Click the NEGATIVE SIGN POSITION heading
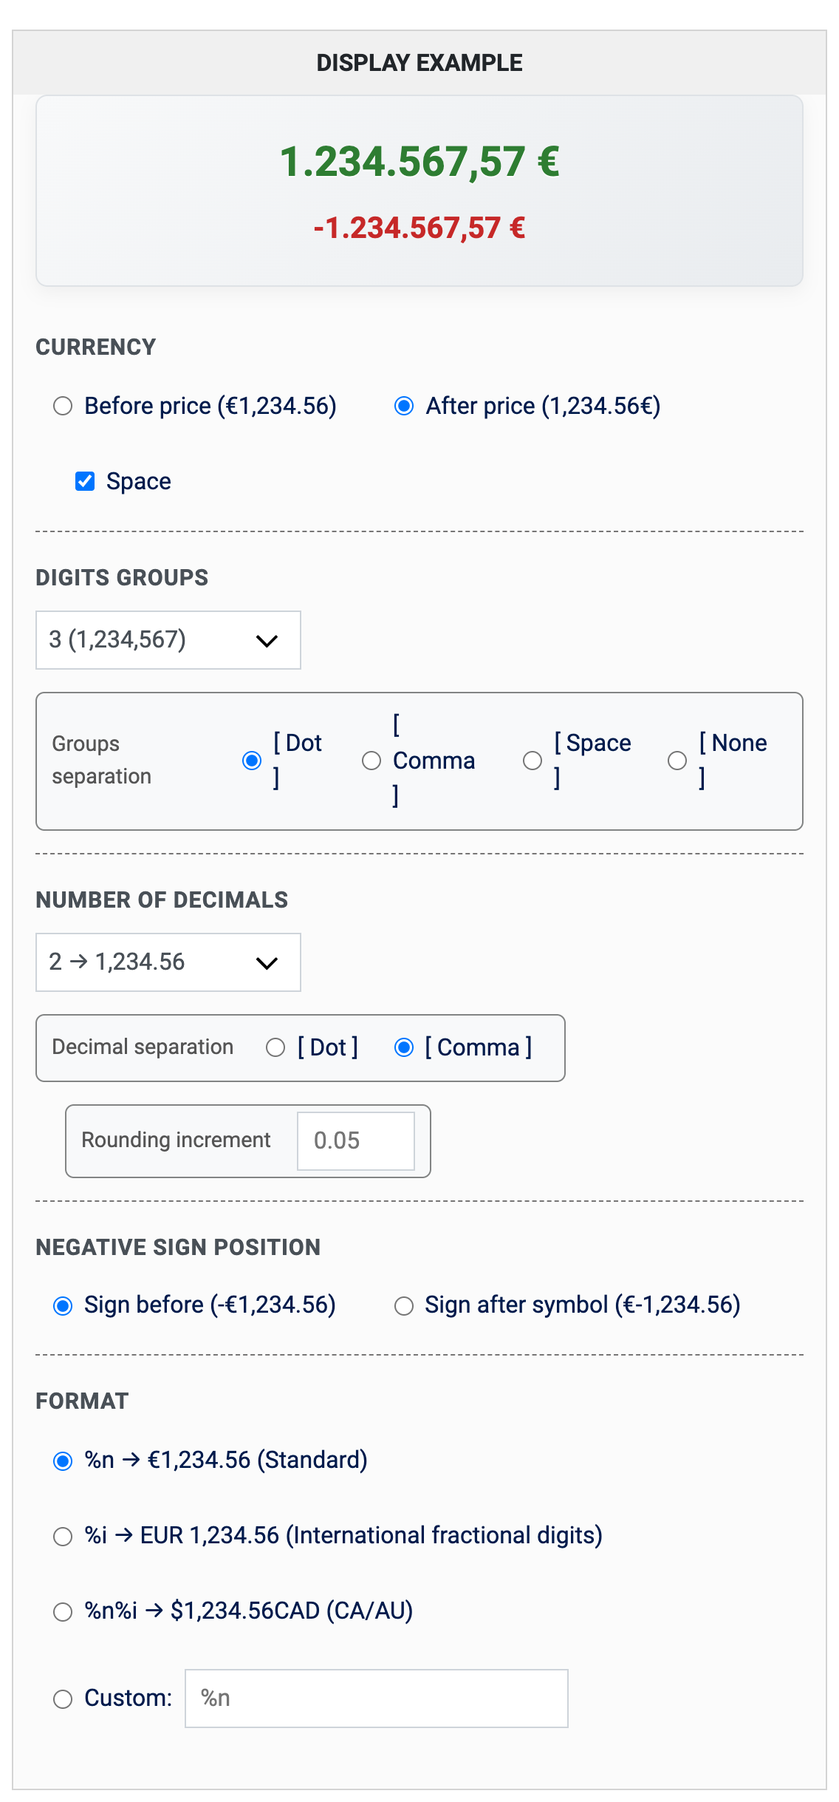The width and height of the screenshot is (839, 1802). (x=179, y=1247)
